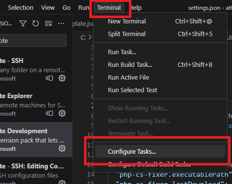Click the clear extensions search results icon
Viewport: 232px width, 184px height.
pos(48,23)
